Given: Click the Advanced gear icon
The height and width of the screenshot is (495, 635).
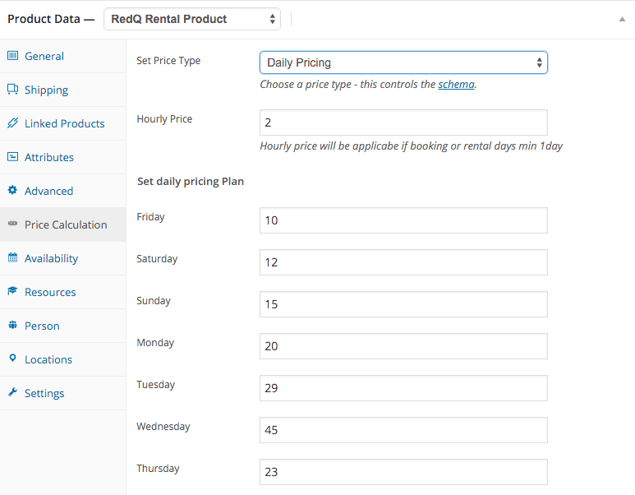Looking at the screenshot, I should tap(12, 190).
